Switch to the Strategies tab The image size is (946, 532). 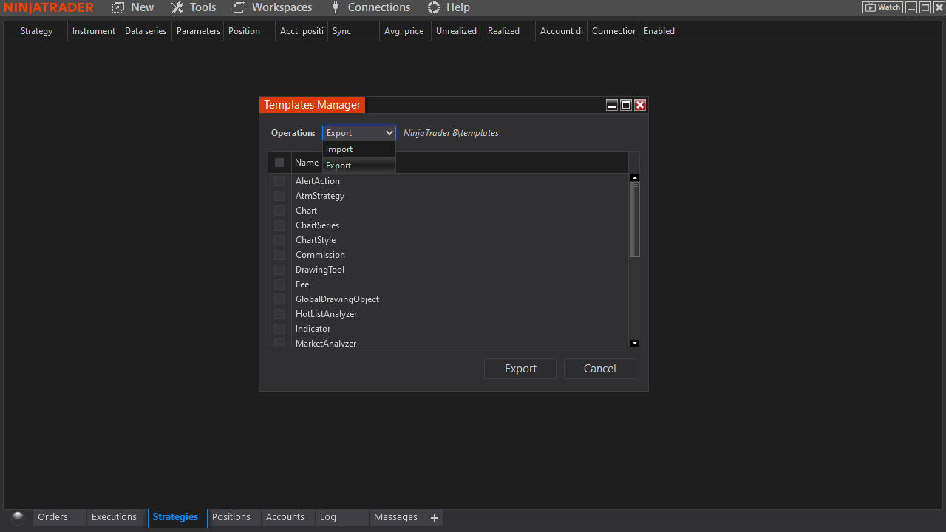176,517
